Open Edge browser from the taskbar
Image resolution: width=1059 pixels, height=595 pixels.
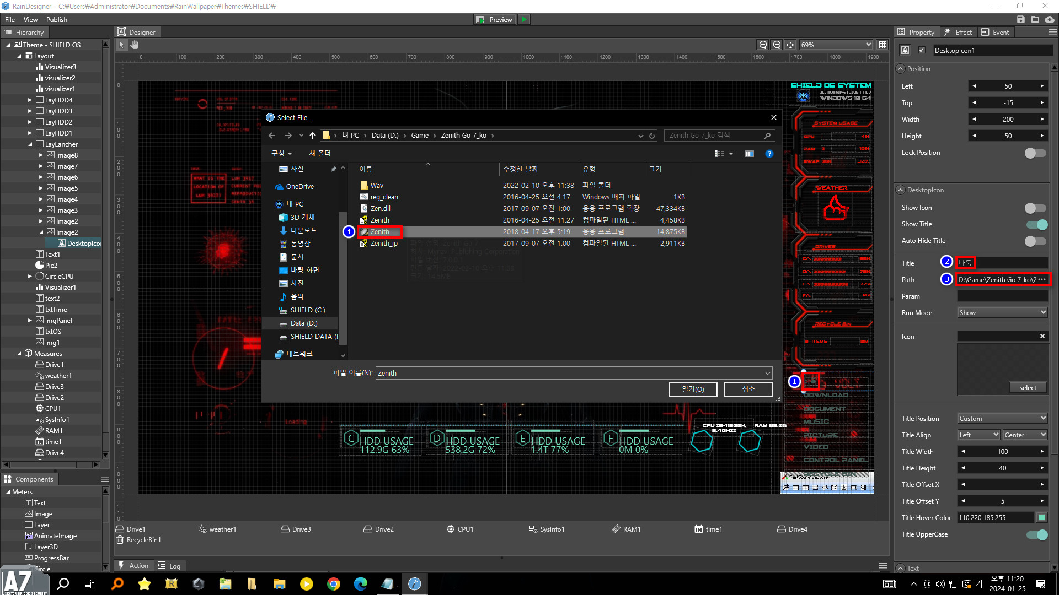(x=361, y=583)
